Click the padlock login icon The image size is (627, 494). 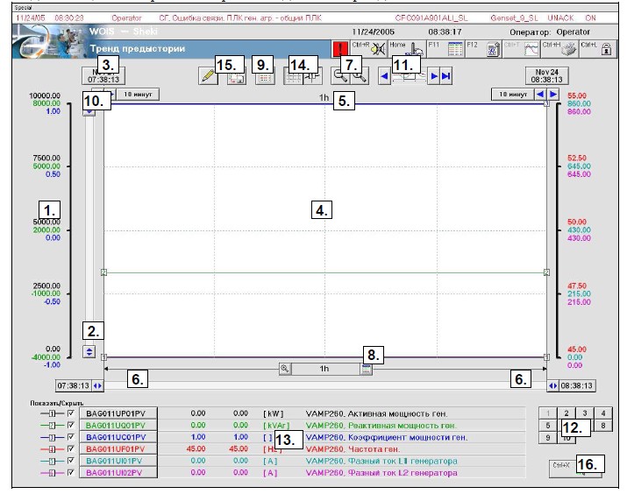605,51
